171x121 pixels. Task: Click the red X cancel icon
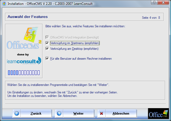pyautogui.click(x=101, y=114)
